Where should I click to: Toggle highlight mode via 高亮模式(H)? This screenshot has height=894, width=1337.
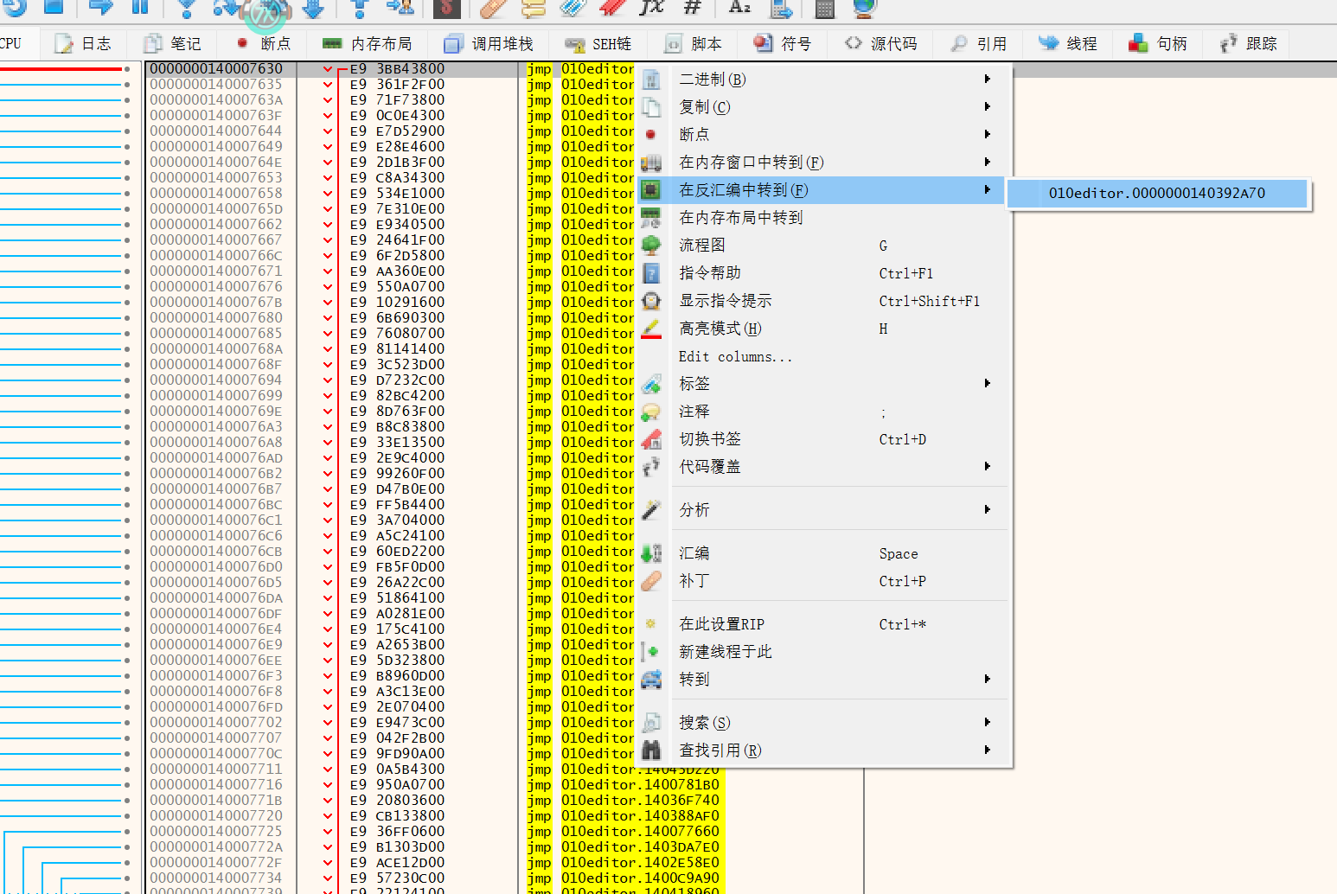pos(720,329)
